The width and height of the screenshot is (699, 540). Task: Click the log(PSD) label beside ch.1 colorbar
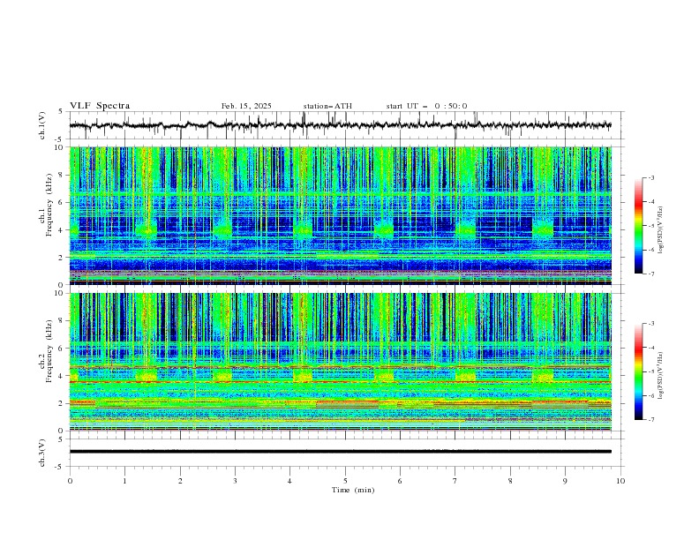pos(661,230)
